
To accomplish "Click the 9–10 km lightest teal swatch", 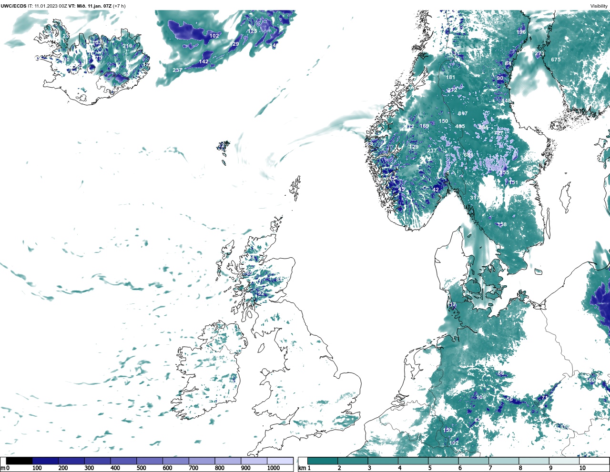I will pos(564,461).
